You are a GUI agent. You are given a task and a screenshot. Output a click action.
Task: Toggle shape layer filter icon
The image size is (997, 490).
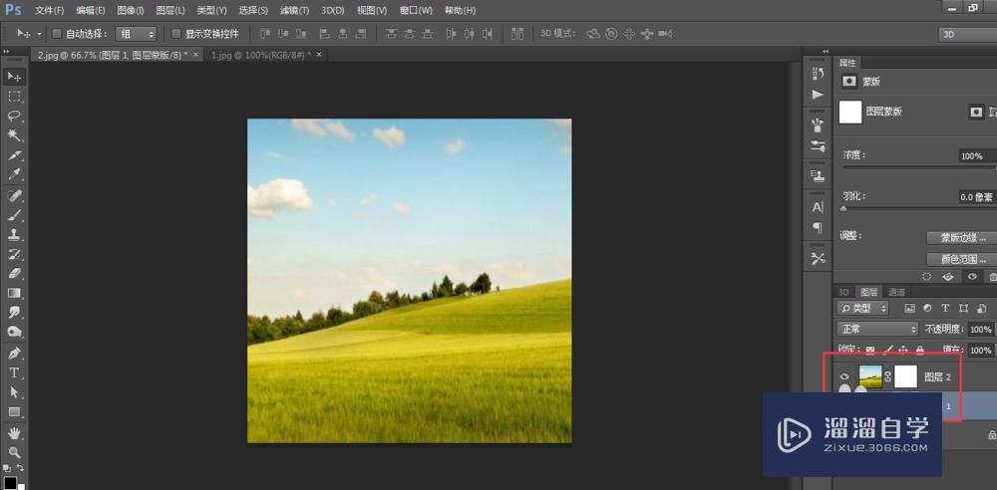pos(963,308)
